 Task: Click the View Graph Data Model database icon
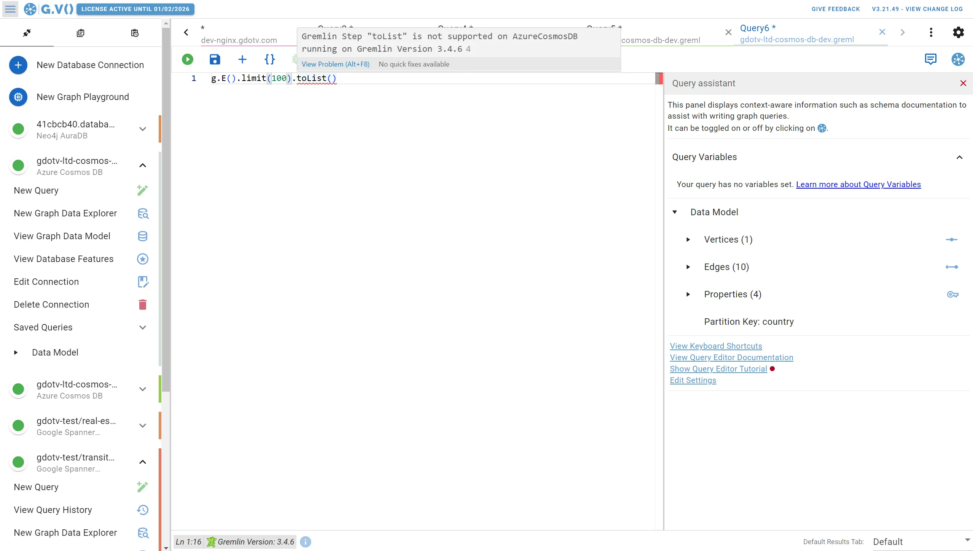click(x=143, y=236)
